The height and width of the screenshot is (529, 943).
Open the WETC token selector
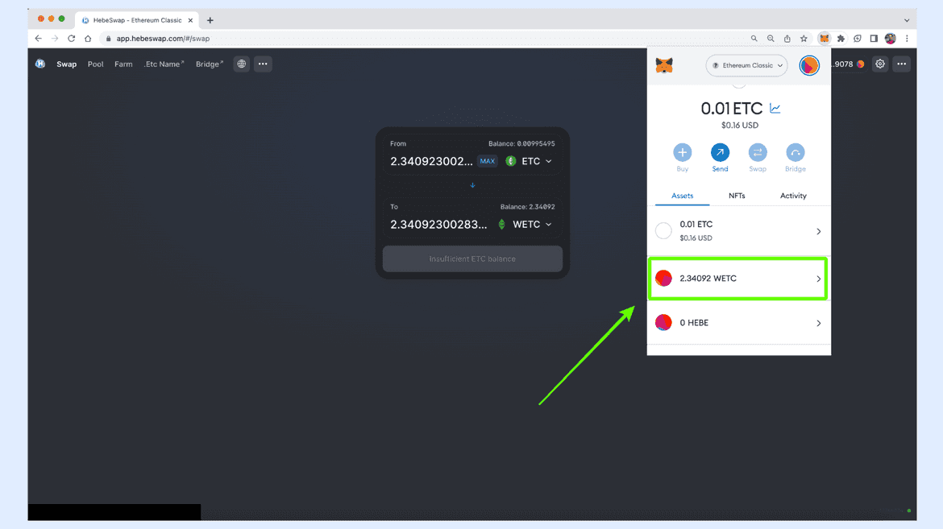526,225
